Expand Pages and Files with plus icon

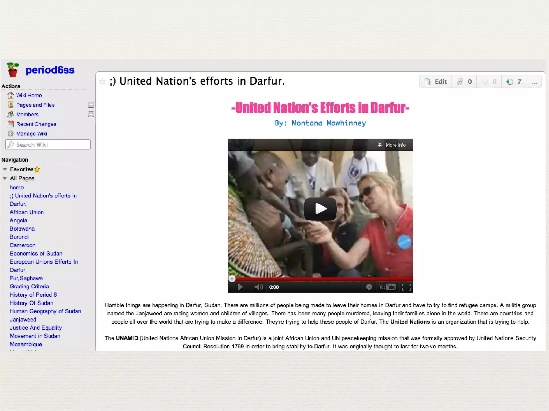91,105
